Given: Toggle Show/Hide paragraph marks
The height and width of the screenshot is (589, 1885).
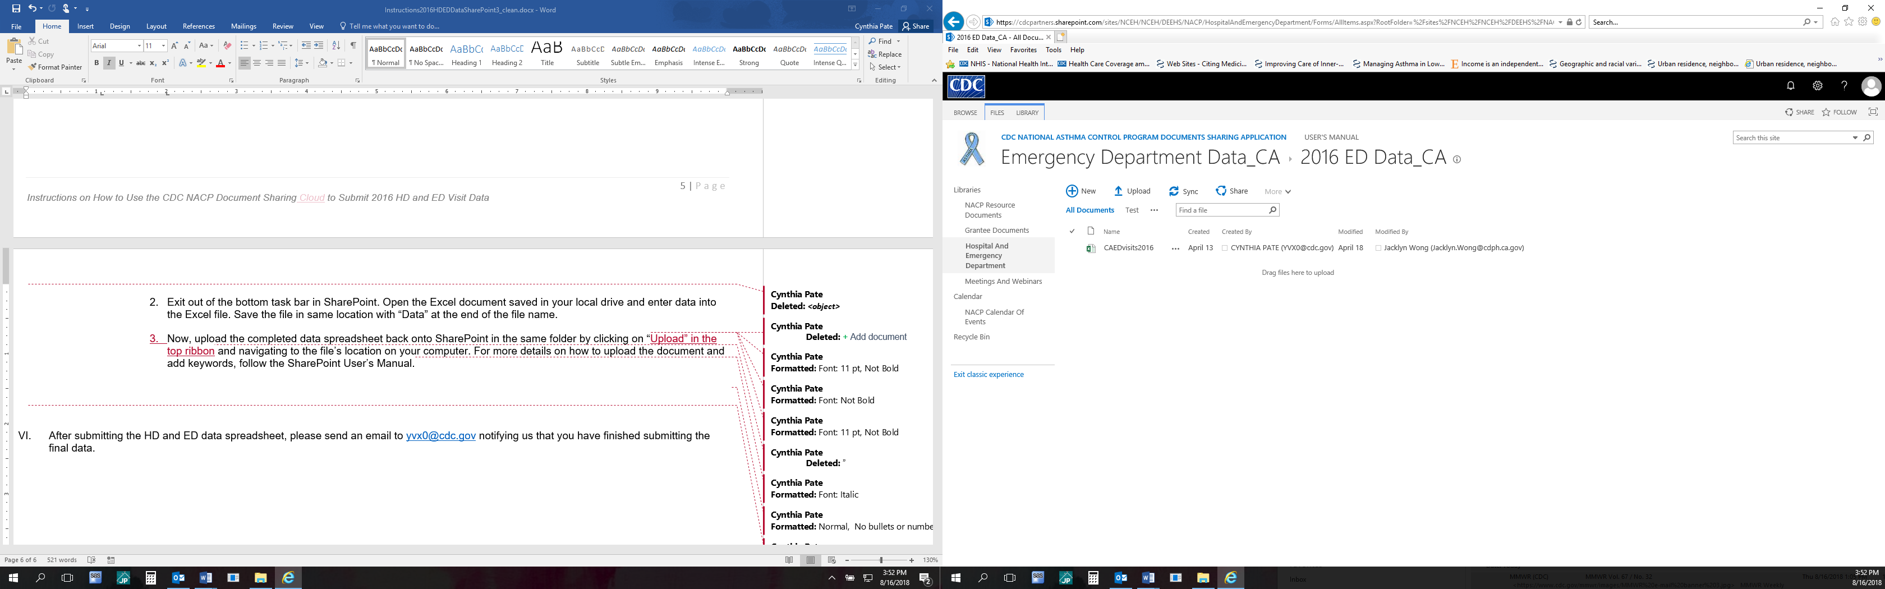Looking at the screenshot, I should (353, 45).
